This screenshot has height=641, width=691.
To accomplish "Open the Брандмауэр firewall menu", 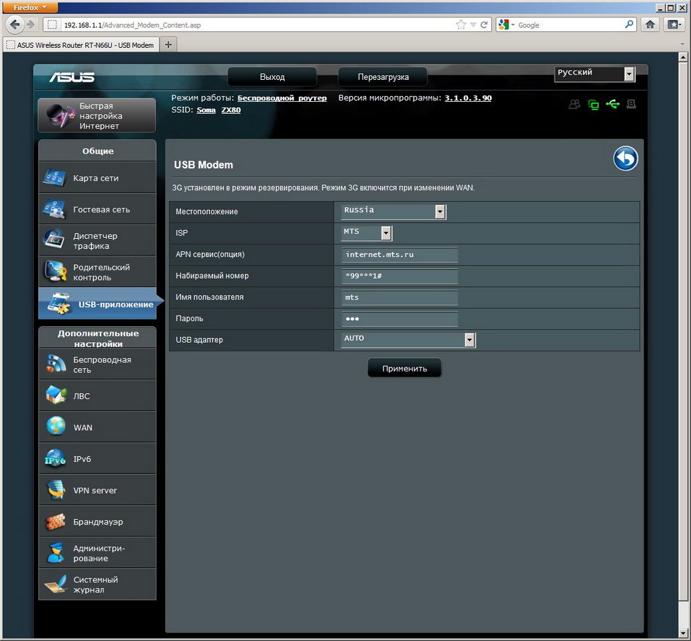I will click(x=97, y=522).
